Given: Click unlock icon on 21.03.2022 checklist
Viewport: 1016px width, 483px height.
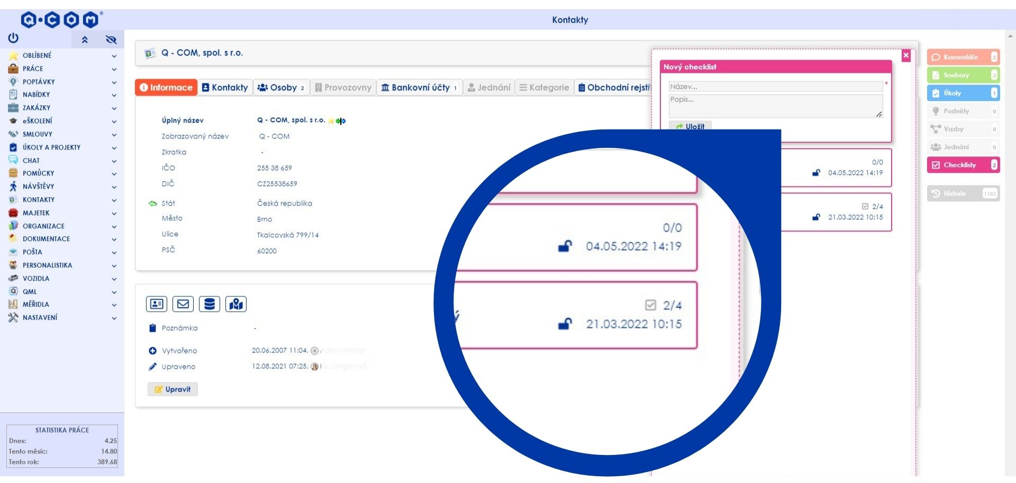Looking at the screenshot, I should click(817, 217).
